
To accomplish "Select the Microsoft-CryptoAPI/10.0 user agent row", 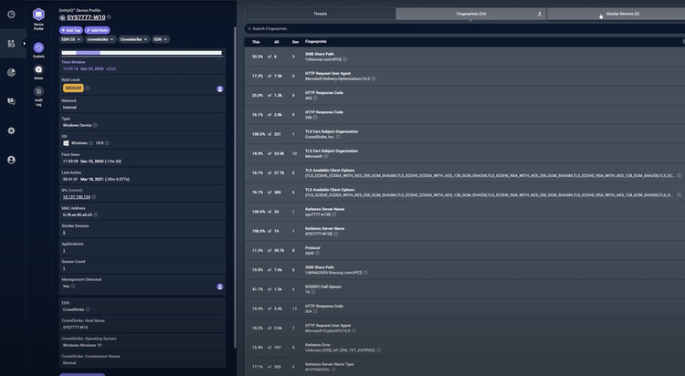I will [465, 328].
